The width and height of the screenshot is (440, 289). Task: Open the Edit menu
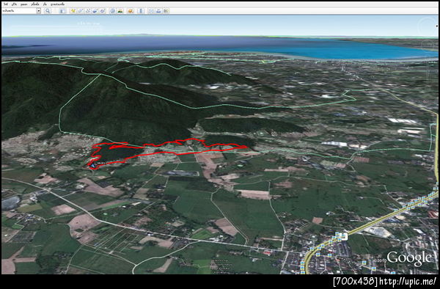click(x=14, y=4)
